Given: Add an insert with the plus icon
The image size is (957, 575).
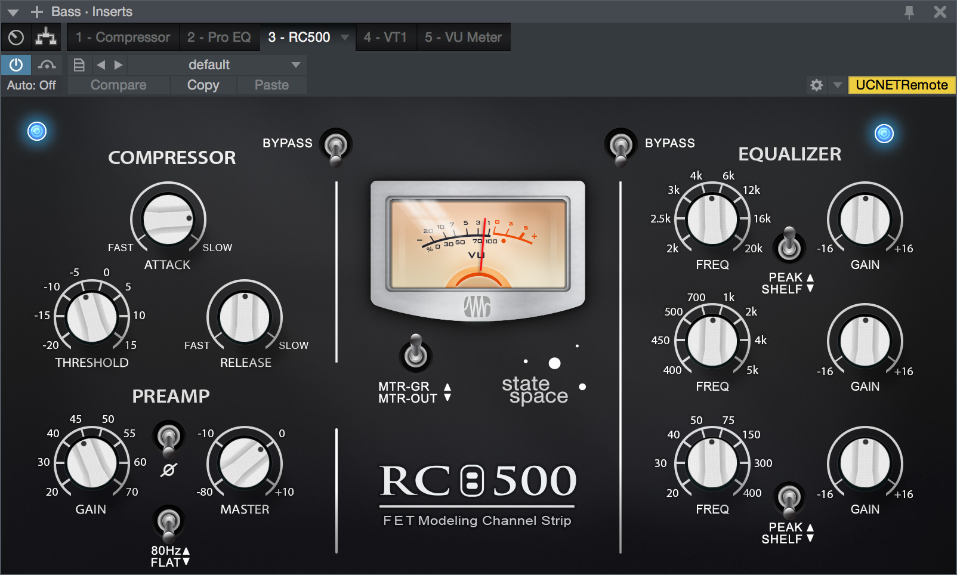Looking at the screenshot, I should click(37, 12).
